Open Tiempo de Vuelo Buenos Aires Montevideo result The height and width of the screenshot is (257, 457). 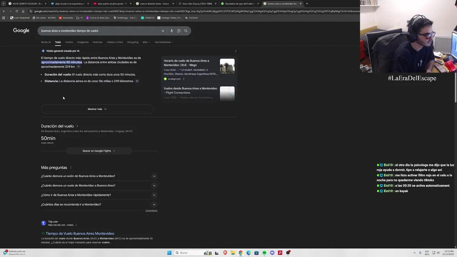tap(80, 233)
